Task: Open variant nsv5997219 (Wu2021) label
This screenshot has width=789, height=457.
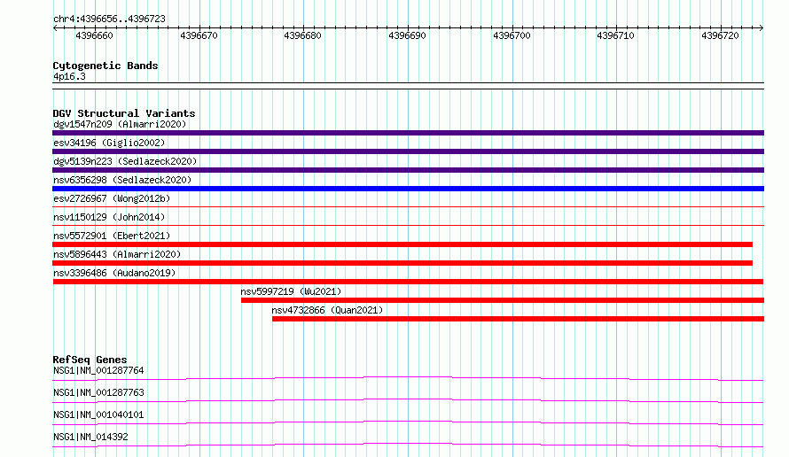Action: (291, 291)
